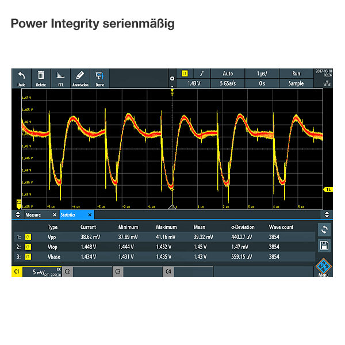The width and height of the screenshot is (345, 345).
Task: Click the toolbar settings circle icon
Action: 172,79
